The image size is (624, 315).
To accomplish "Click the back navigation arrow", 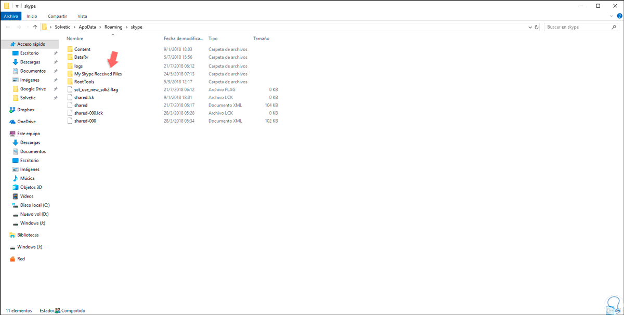I will point(7,27).
